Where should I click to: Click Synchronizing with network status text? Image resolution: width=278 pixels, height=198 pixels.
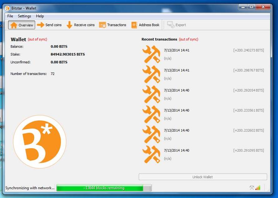coord(30,188)
